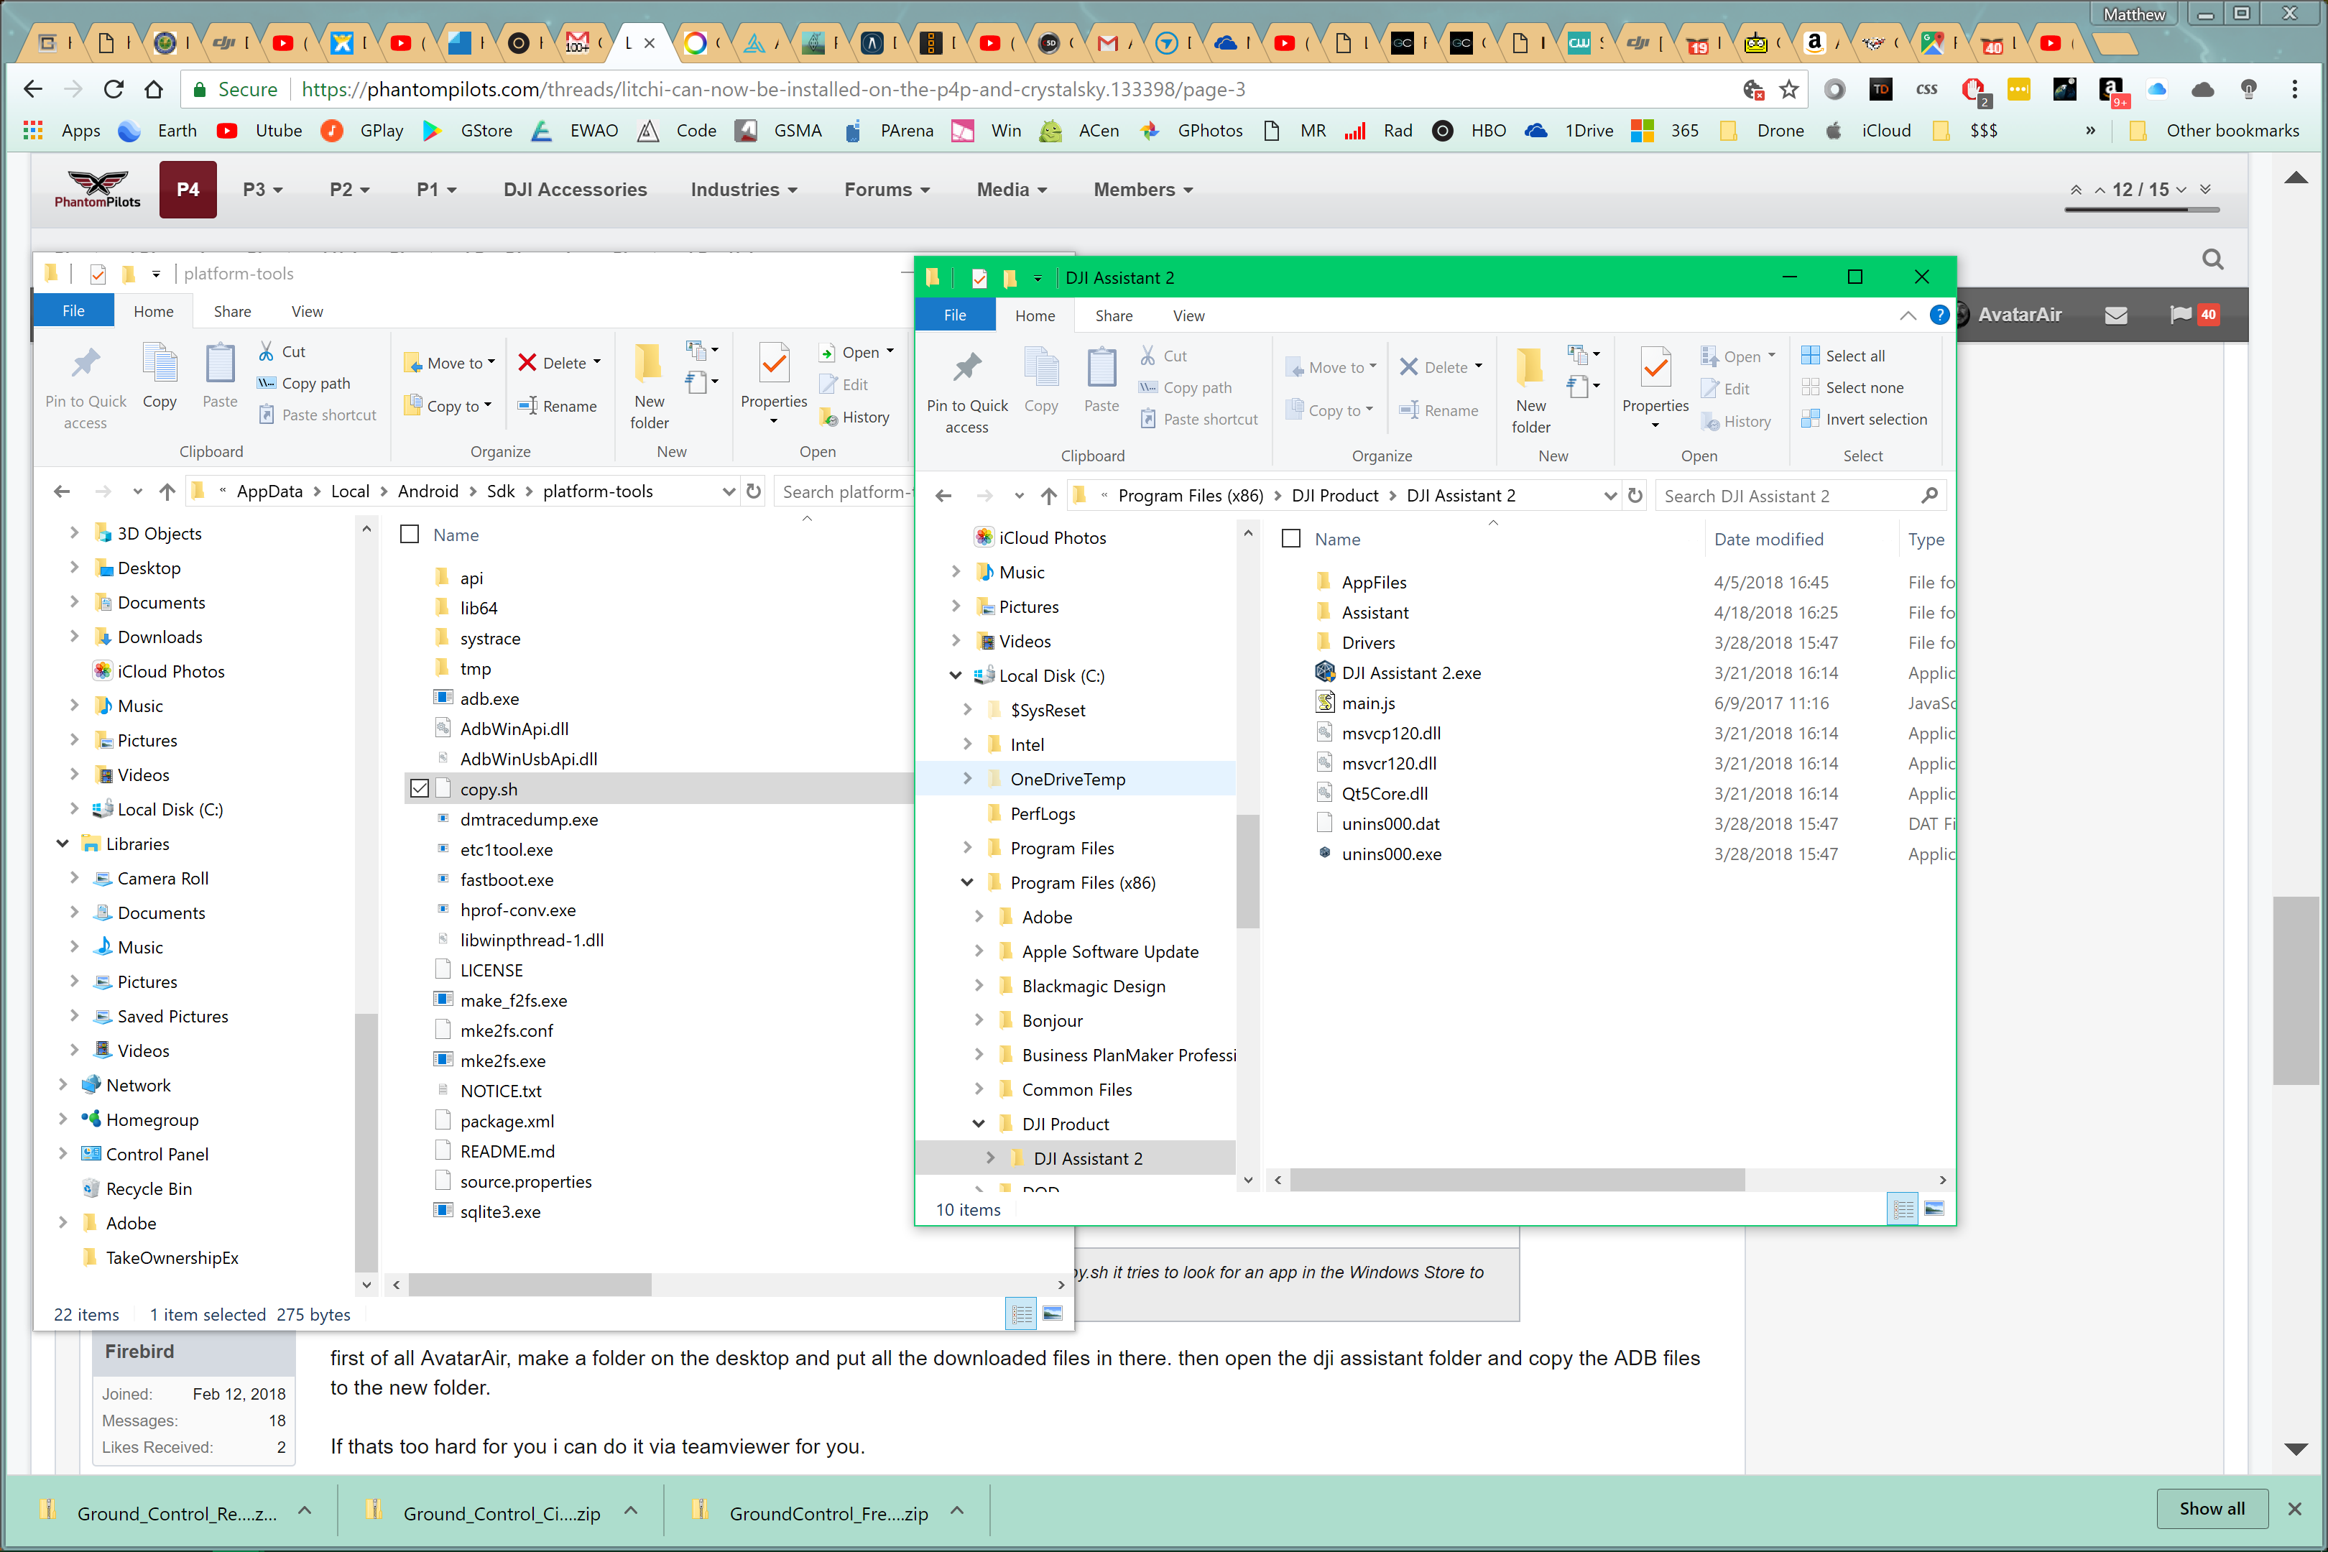This screenshot has width=2328, height=1552.
Task: Click Show all downloads button
Action: [2211, 1508]
